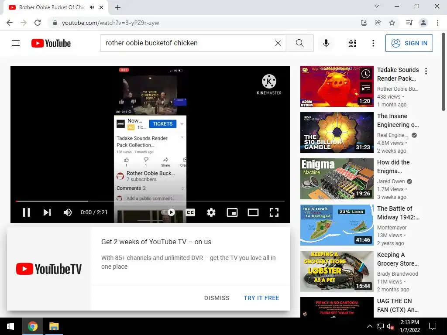This screenshot has height=335, width=447.
Task: Add Tadake Sounds video to queue
Action: [366, 88]
